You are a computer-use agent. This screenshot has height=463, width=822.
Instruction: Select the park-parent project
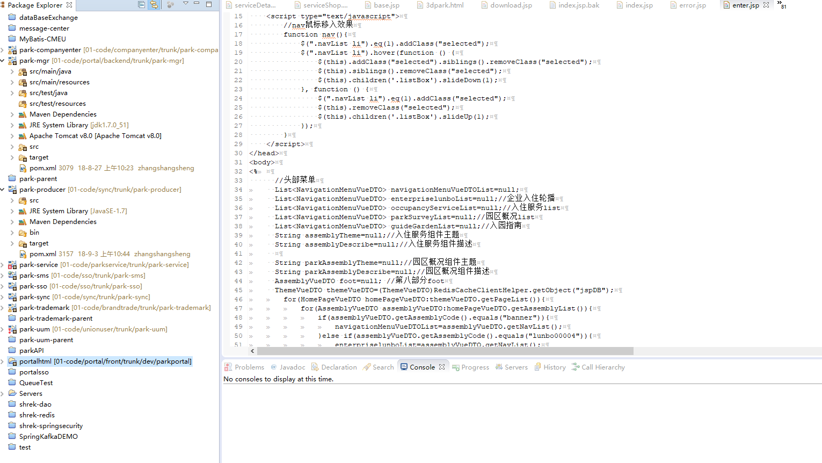click(x=38, y=179)
